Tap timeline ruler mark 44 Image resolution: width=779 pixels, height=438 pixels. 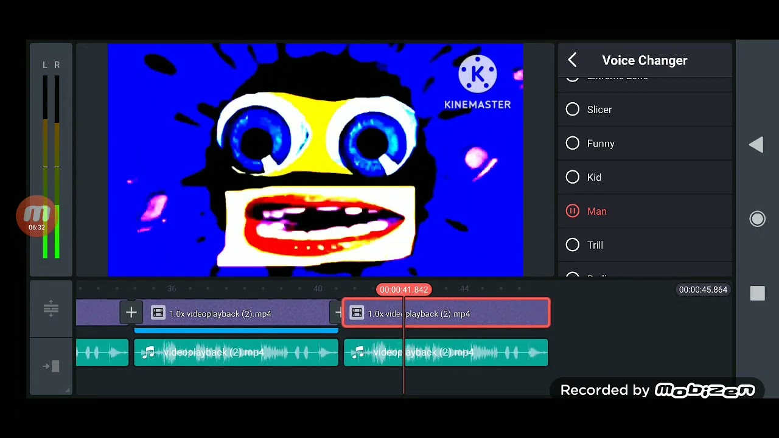click(x=464, y=289)
